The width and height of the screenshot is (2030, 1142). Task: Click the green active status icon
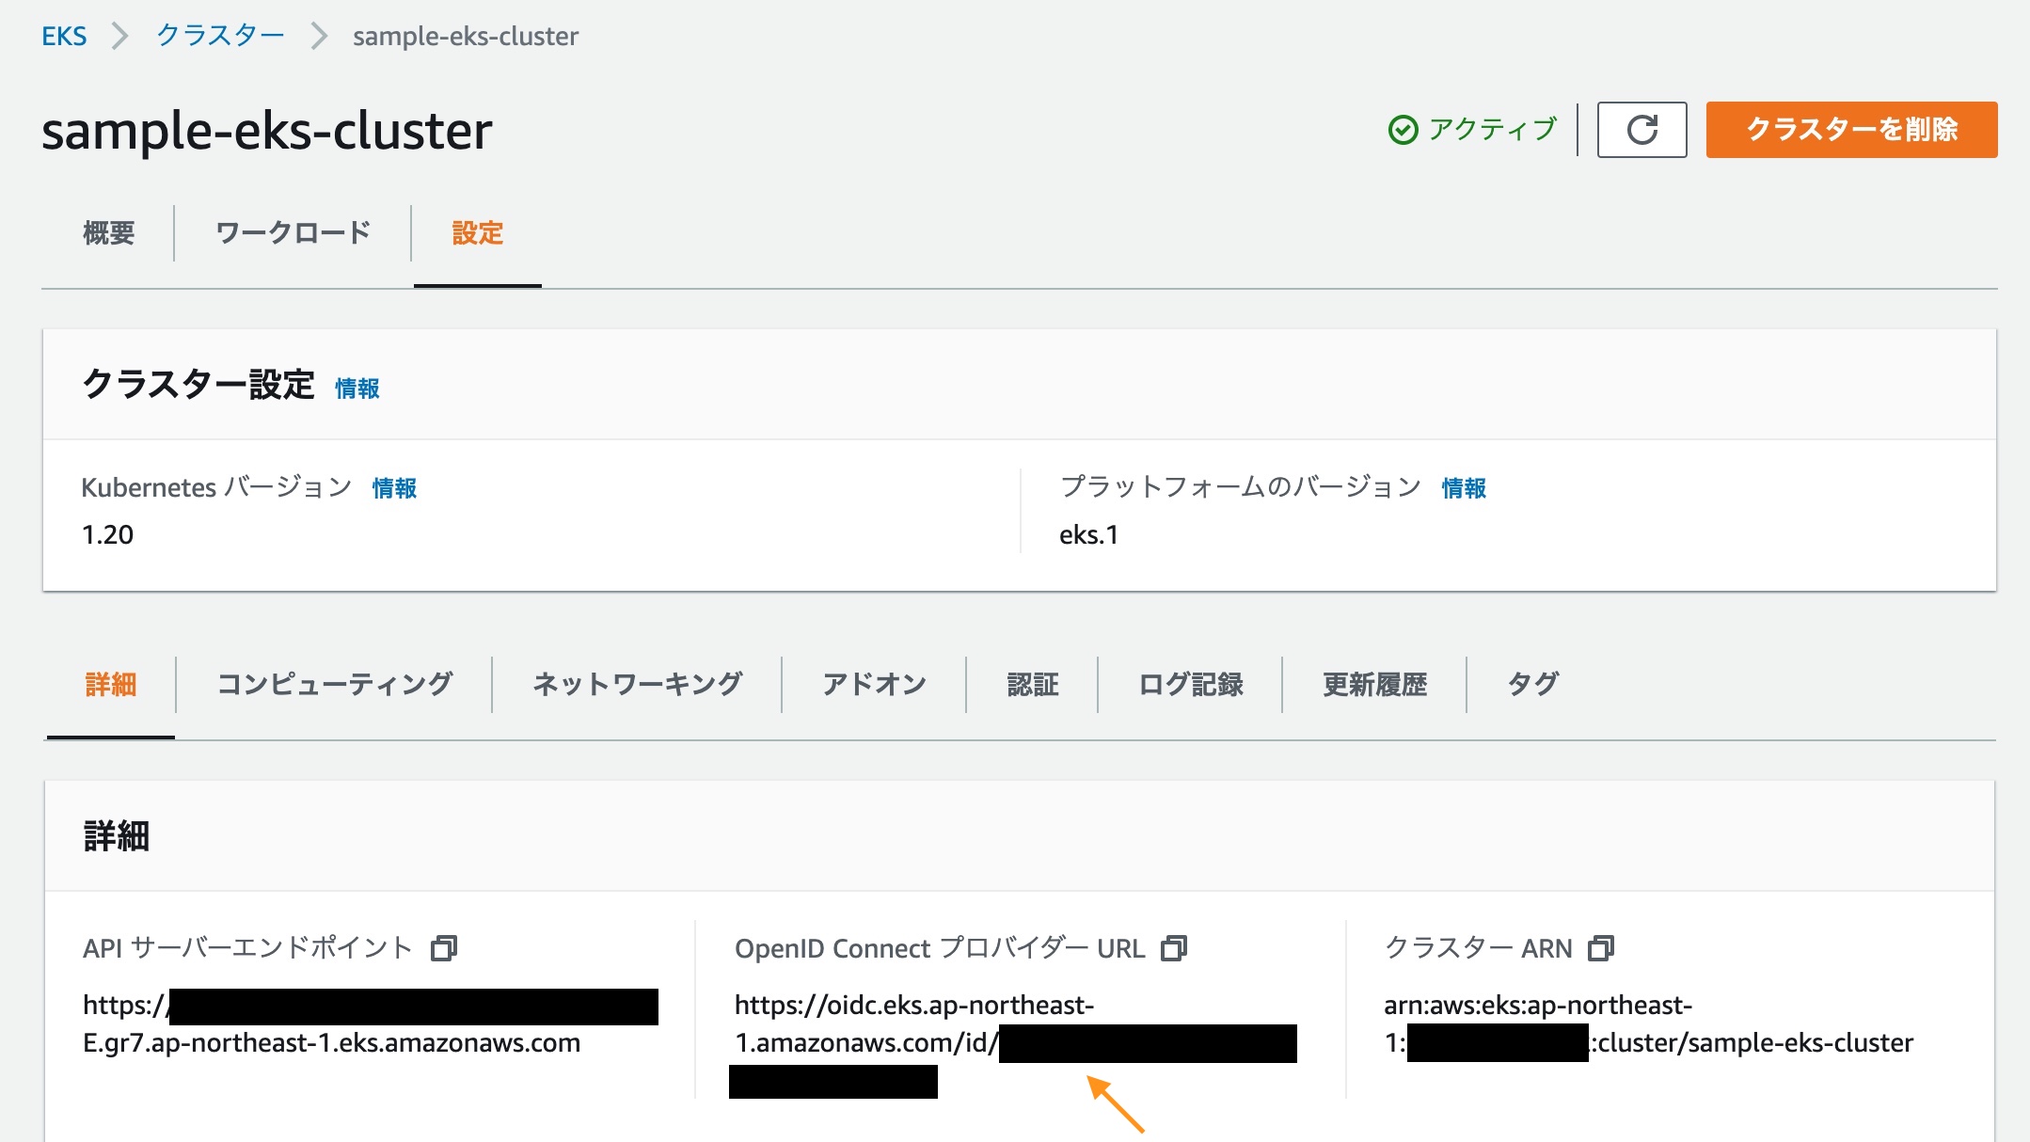pos(1403,130)
